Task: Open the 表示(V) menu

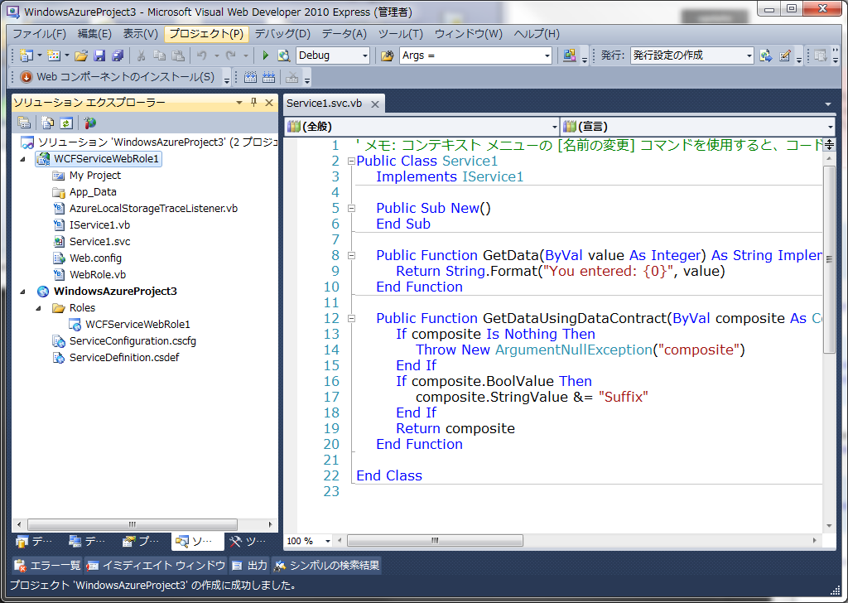Action: coord(141,33)
